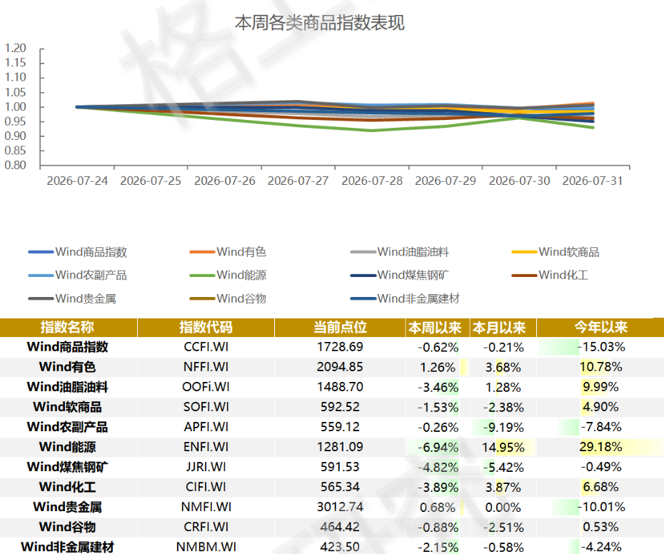Select the Wind非金属建材 legend label

[x=418, y=298]
